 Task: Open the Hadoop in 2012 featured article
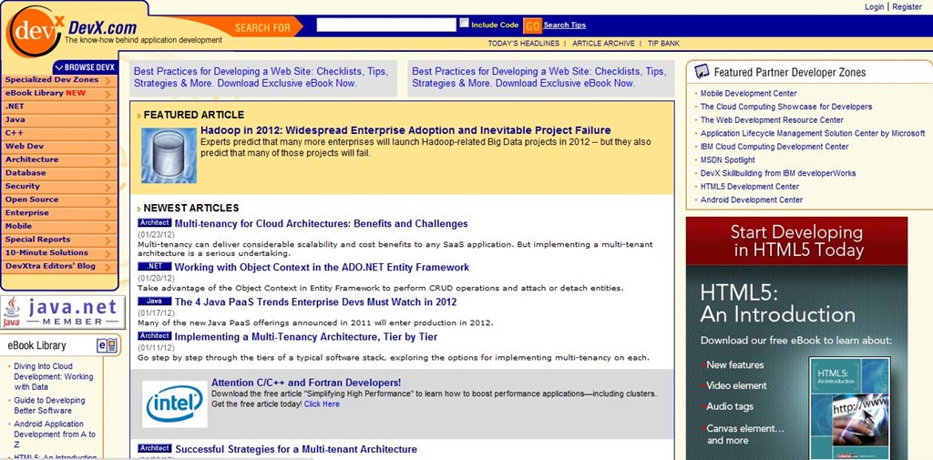point(405,130)
